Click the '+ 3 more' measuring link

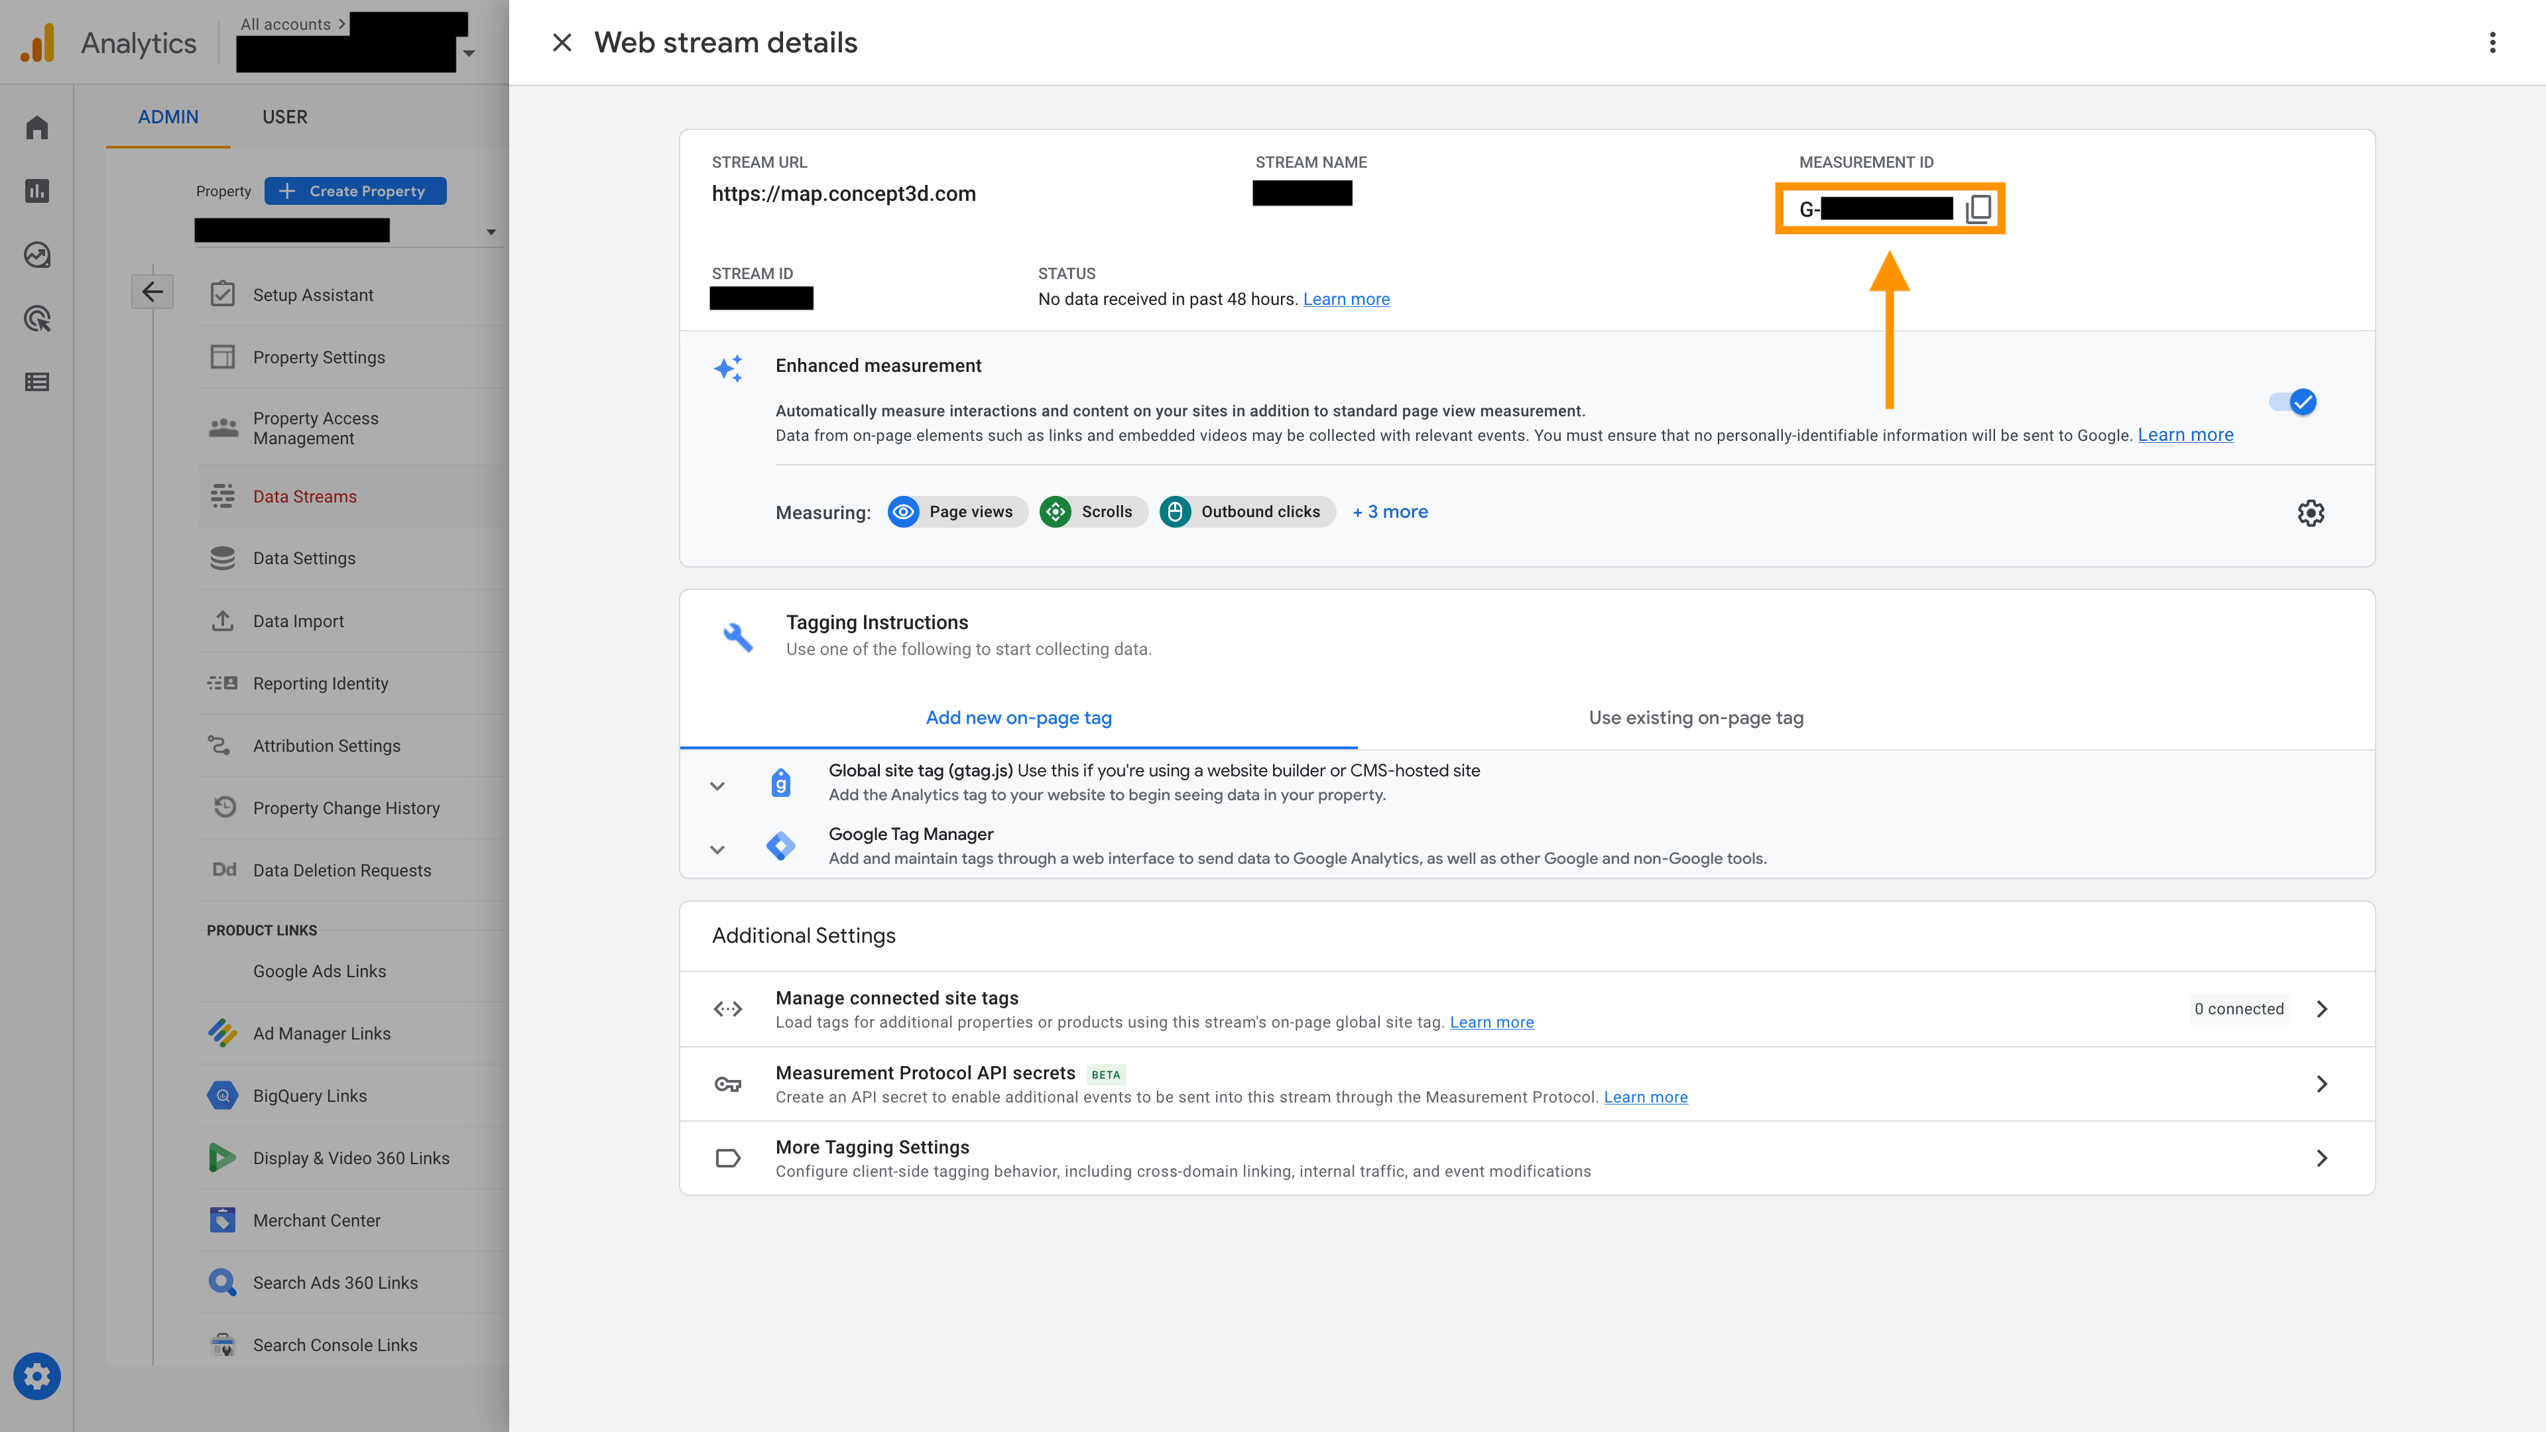coord(1390,512)
